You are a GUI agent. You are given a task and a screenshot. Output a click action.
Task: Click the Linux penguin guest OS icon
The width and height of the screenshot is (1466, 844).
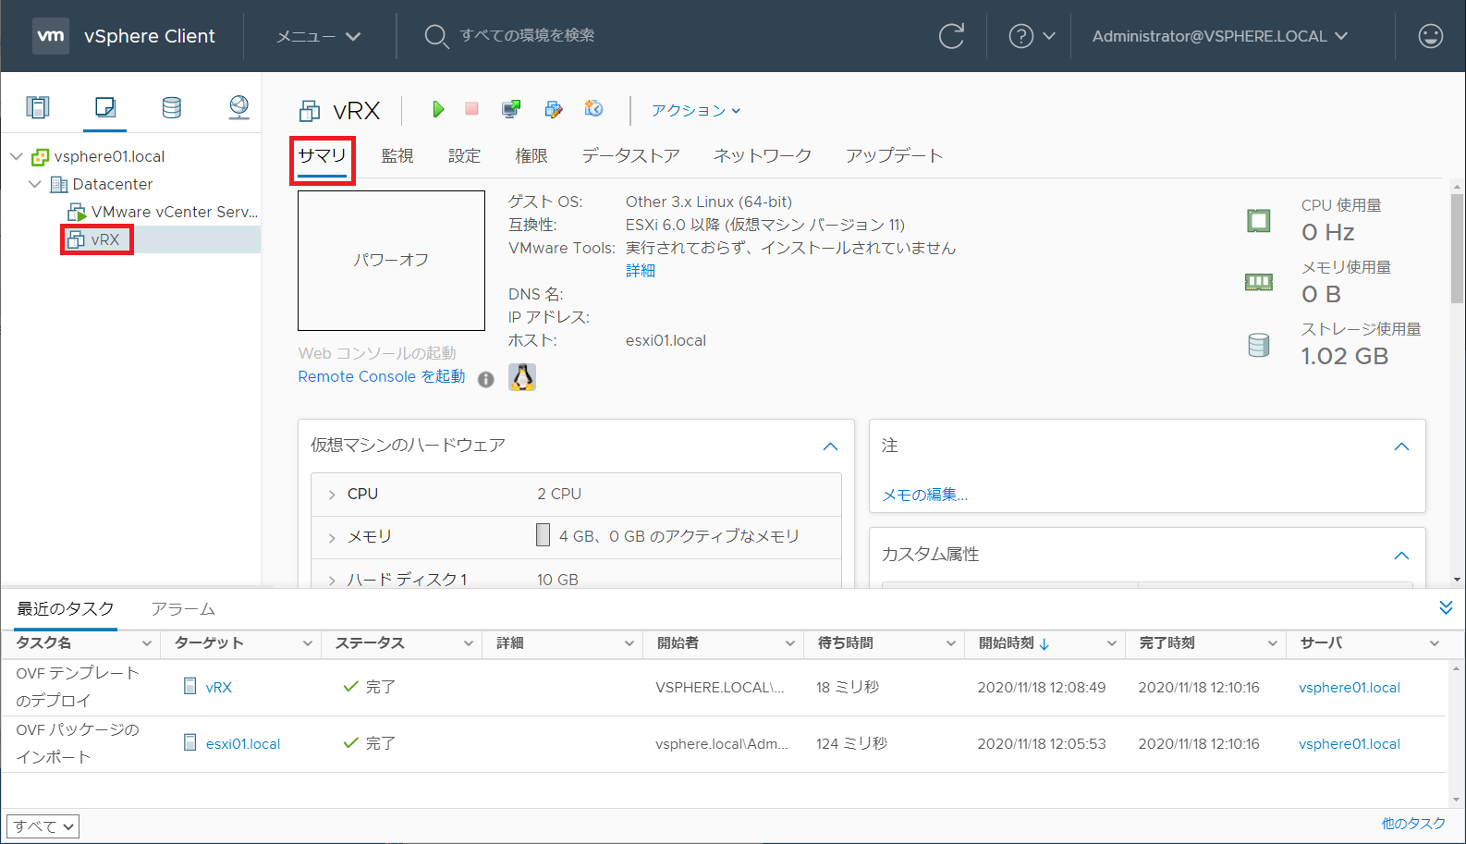tap(522, 377)
